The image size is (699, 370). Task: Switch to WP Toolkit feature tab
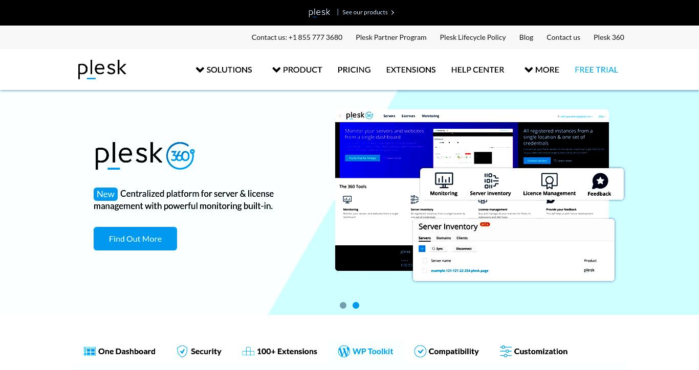click(365, 351)
